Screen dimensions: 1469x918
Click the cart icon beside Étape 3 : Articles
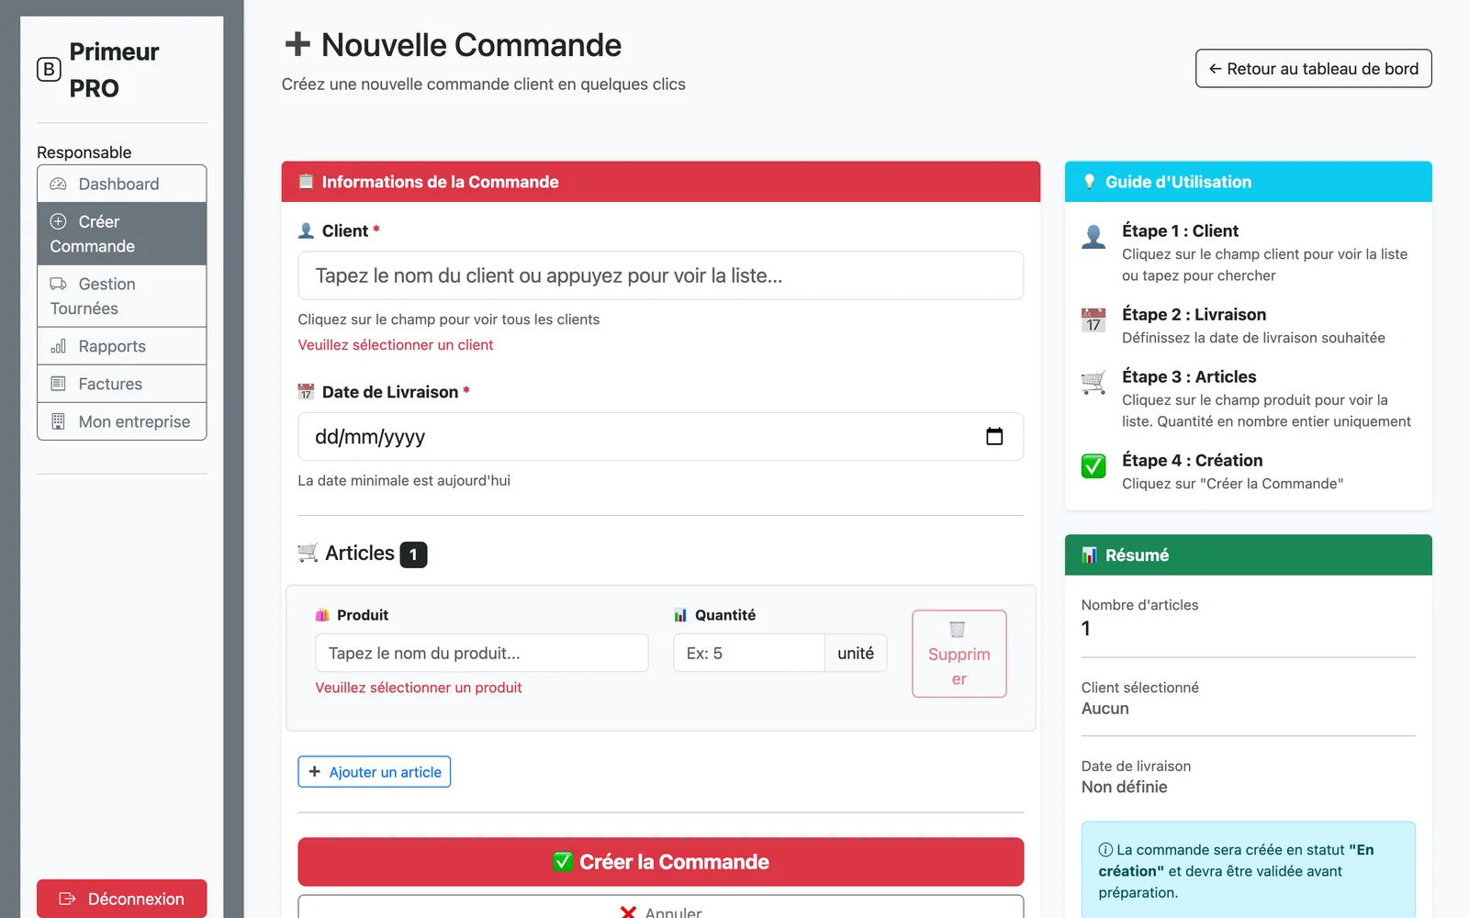(x=1093, y=381)
